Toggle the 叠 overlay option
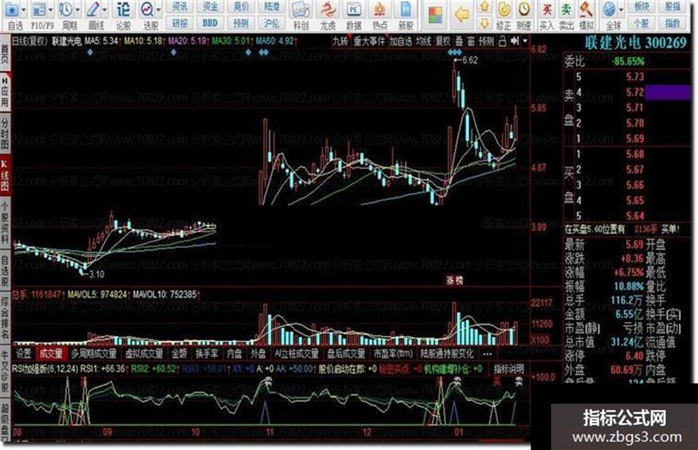Image resolution: width=698 pixels, height=450 pixels. [x=459, y=41]
